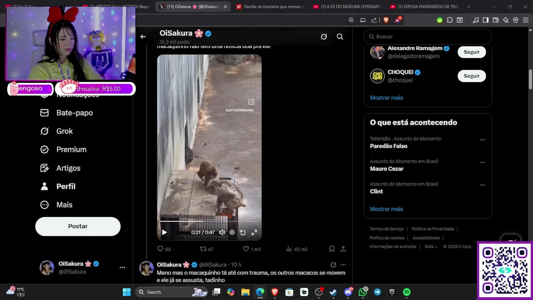This screenshot has width=533, height=300.
Task: Open Termos de Serviço link
Action: tap(386, 229)
